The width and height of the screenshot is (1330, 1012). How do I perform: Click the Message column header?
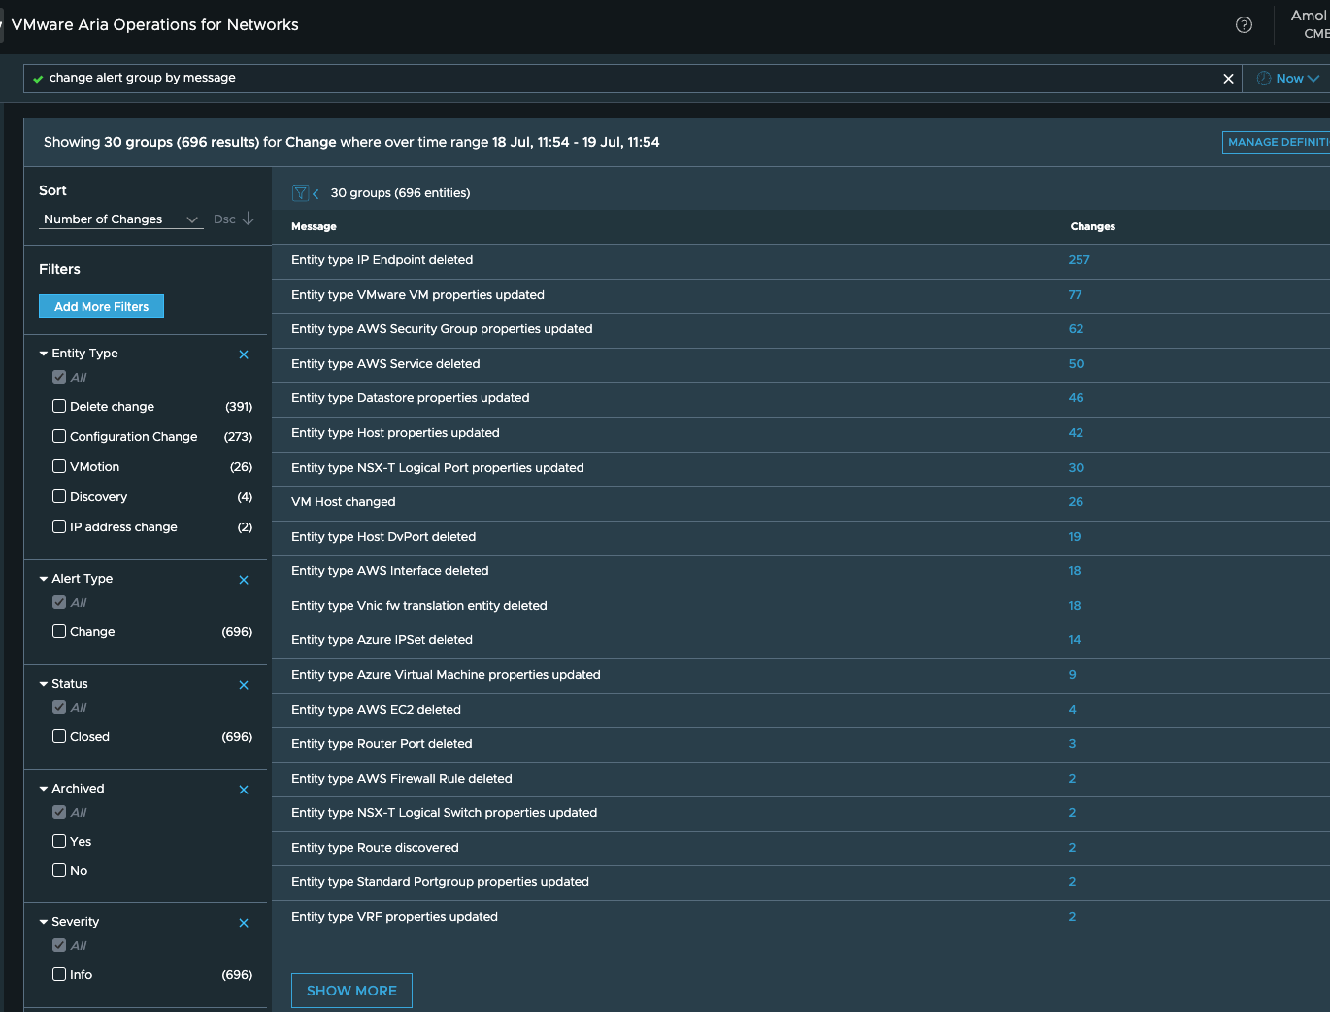point(314,226)
